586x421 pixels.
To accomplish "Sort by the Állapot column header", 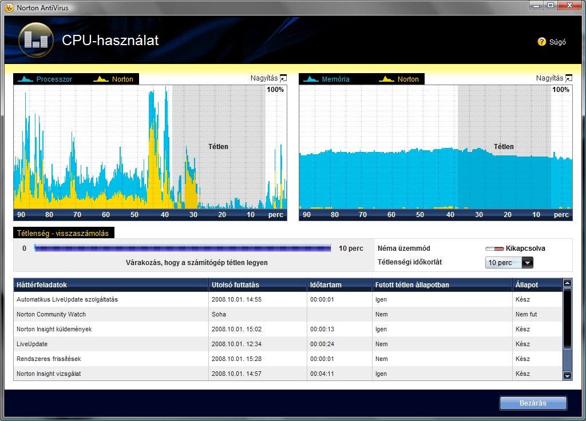I will (x=537, y=284).
